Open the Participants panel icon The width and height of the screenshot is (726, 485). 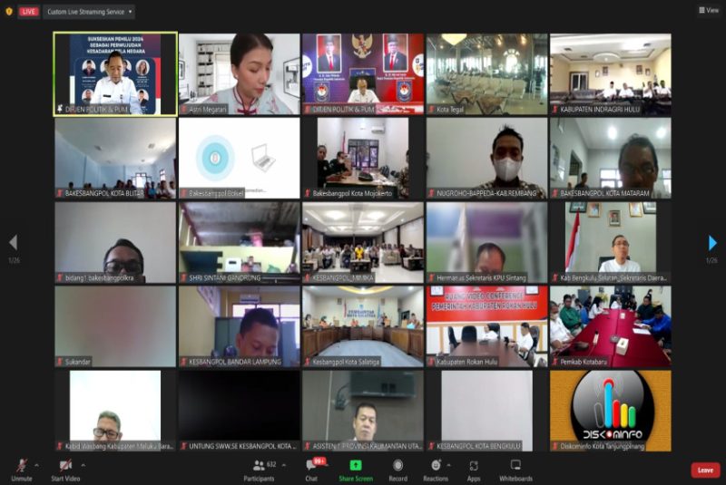point(259,465)
